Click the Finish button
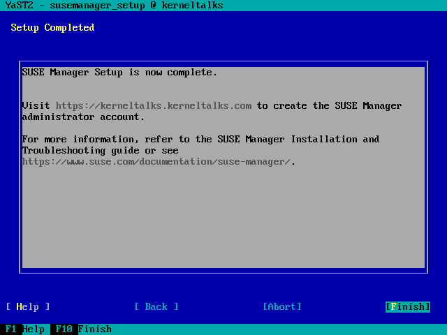 coord(408,307)
